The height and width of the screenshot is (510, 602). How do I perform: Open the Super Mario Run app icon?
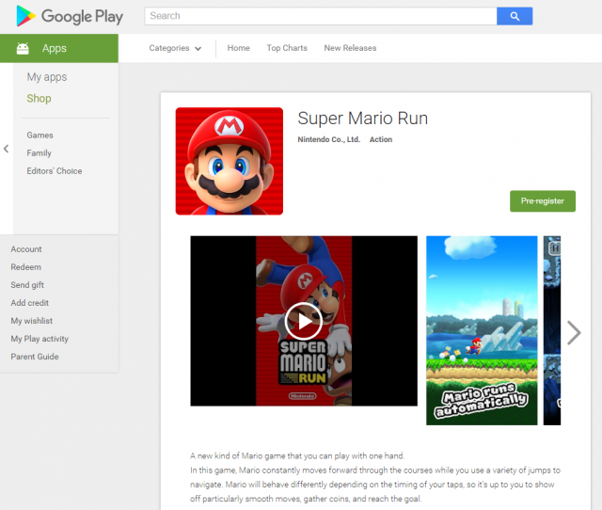230,161
